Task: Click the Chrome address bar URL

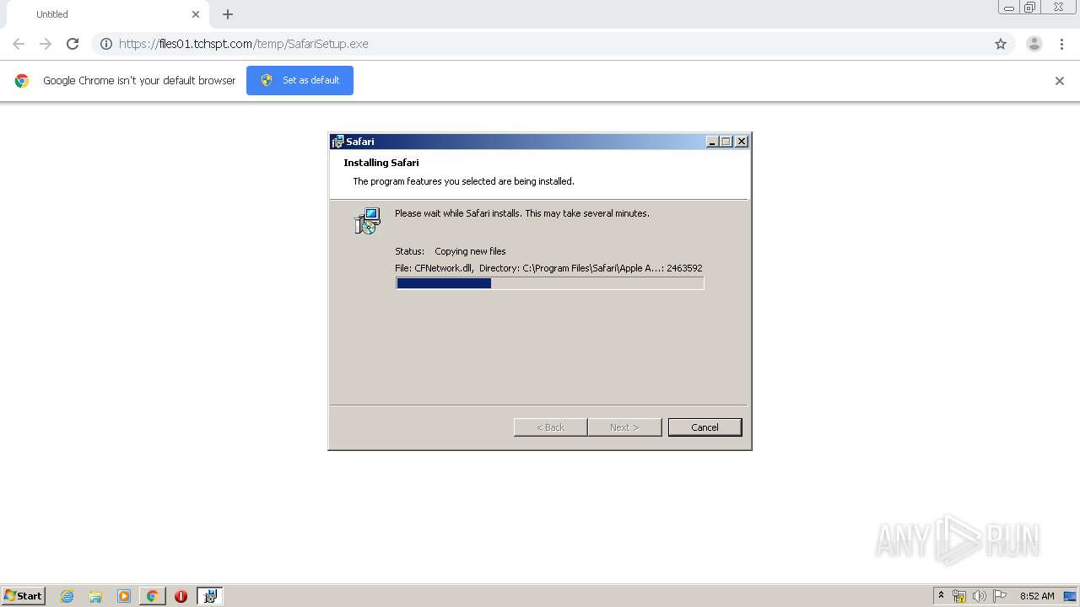Action: click(x=244, y=44)
